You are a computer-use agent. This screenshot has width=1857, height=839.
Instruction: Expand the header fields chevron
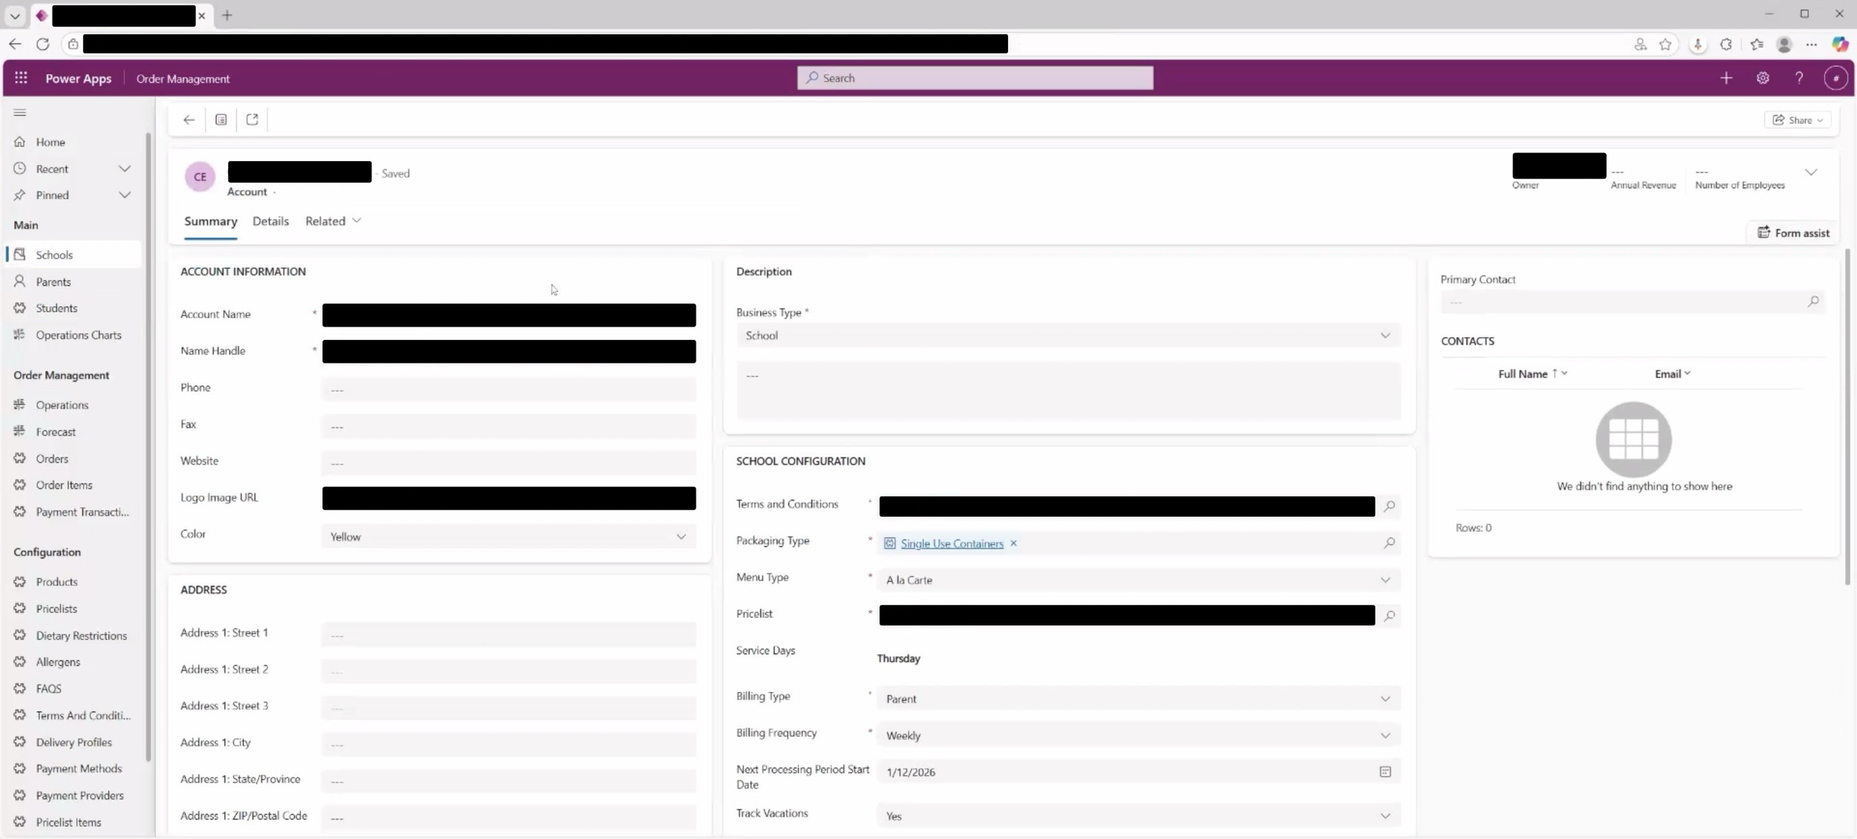coord(1810,172)
